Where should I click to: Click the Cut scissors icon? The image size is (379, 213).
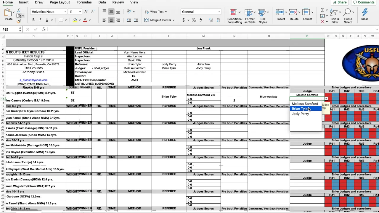[x=19, y=10]
